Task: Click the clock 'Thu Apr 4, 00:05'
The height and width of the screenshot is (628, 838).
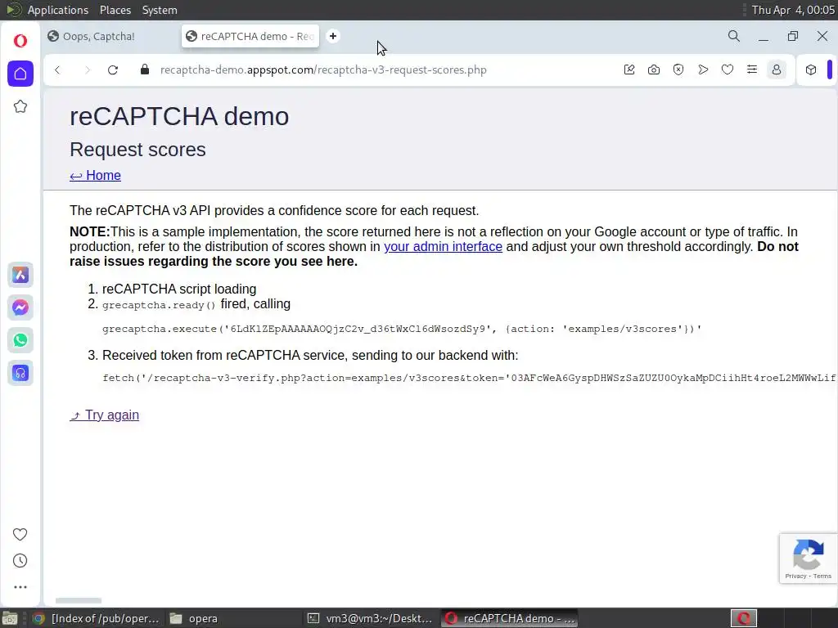Action: click(x=793, y=10)
